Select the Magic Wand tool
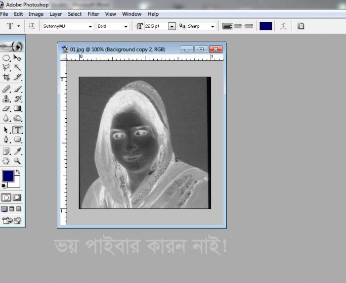 point(18,66)
